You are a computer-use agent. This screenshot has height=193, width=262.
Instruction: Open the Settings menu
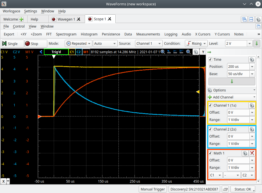pos(30,11)
